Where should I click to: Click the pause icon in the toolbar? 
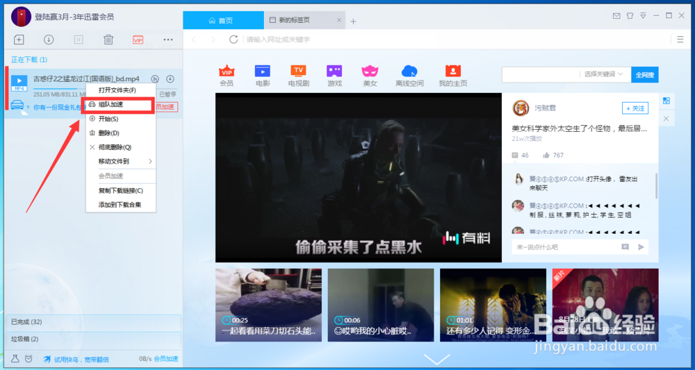pos(79,40)
